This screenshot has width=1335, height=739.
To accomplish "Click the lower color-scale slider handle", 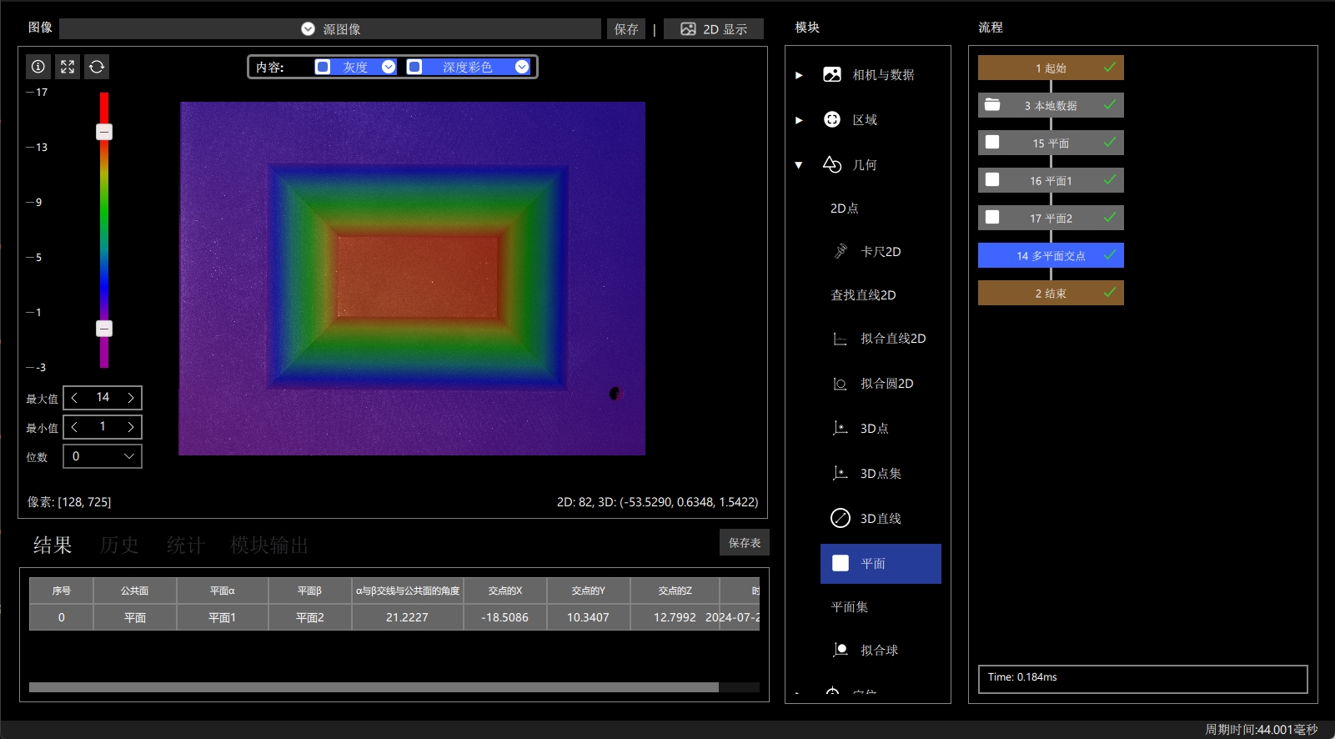I will click(x=104, y=329).
